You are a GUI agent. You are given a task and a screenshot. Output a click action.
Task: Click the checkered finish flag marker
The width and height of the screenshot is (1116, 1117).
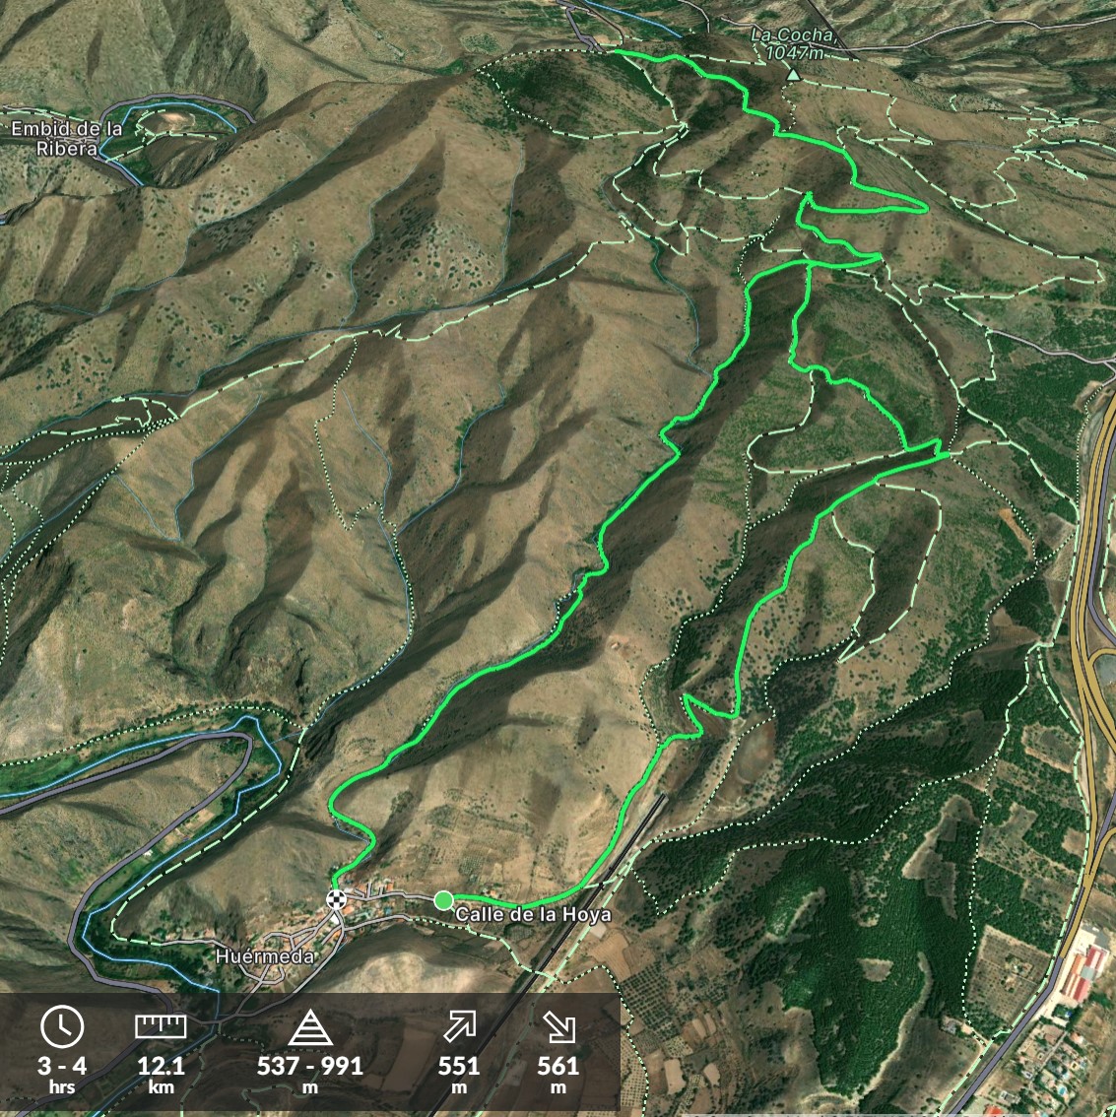click(336, 899)
